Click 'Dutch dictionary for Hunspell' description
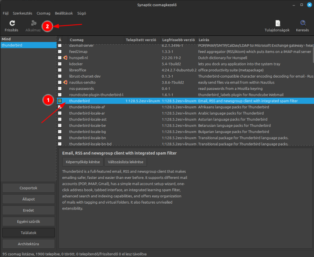 (x=223, y=58)
